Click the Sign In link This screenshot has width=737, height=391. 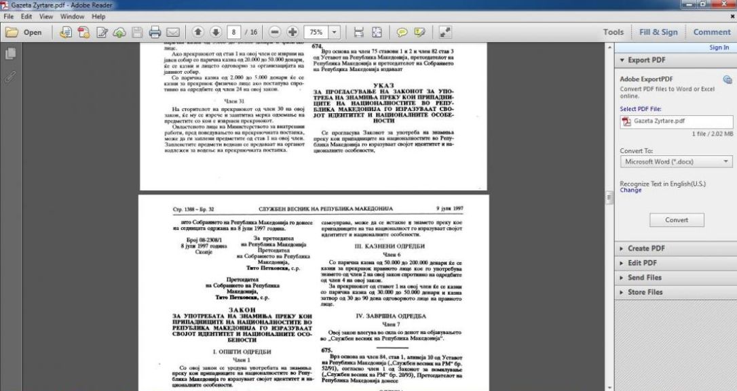[719, 47]
